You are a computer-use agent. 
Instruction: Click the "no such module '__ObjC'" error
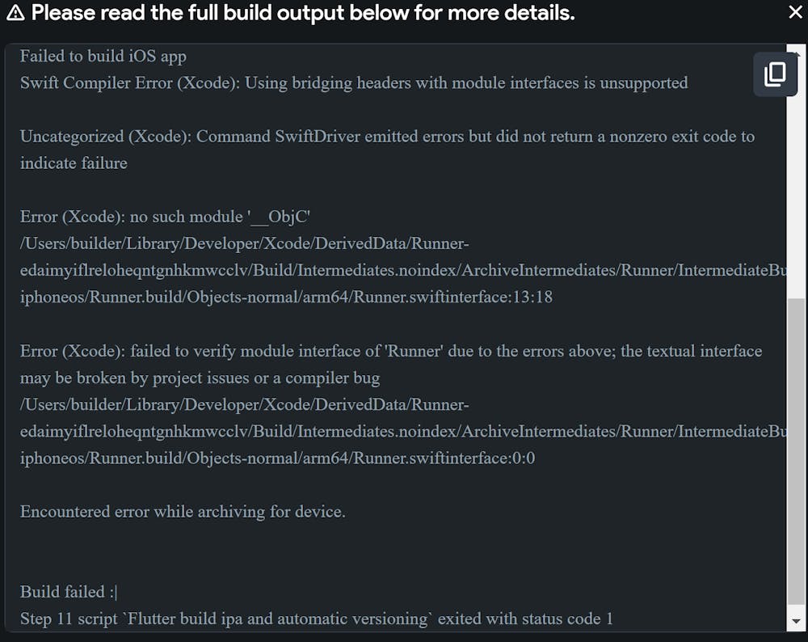[x=166, y=217]
